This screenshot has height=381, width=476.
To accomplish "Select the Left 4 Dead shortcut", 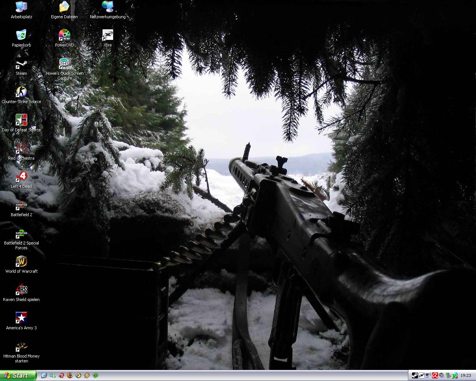I will (22, 180).
